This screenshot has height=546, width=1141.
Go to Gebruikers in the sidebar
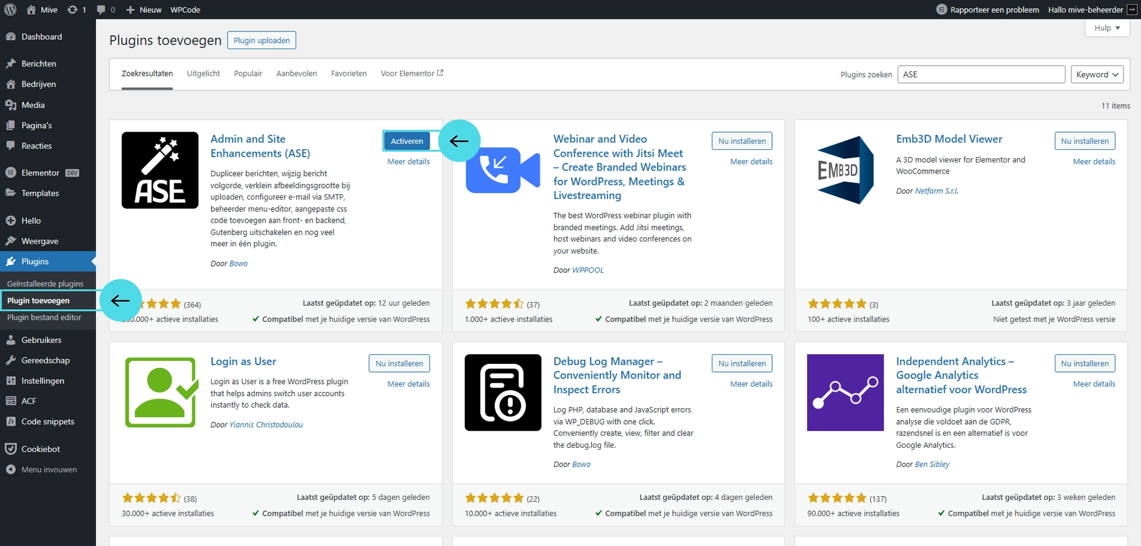click(x=41, y=340)
